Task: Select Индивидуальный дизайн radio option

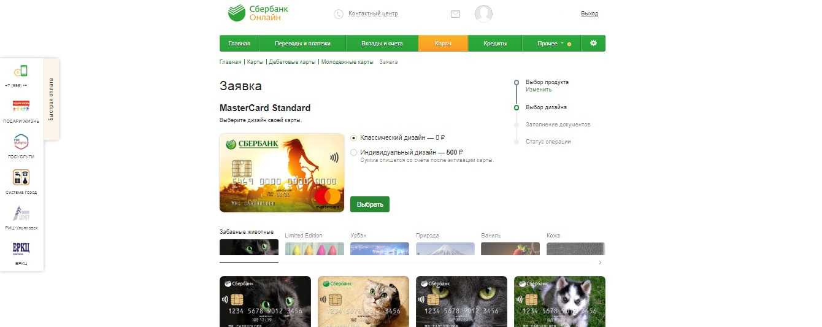Action: [x=353, y=152]
